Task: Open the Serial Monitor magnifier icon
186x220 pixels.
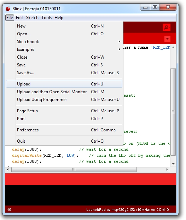Action: pyautogui.click(x=167, y=27)
